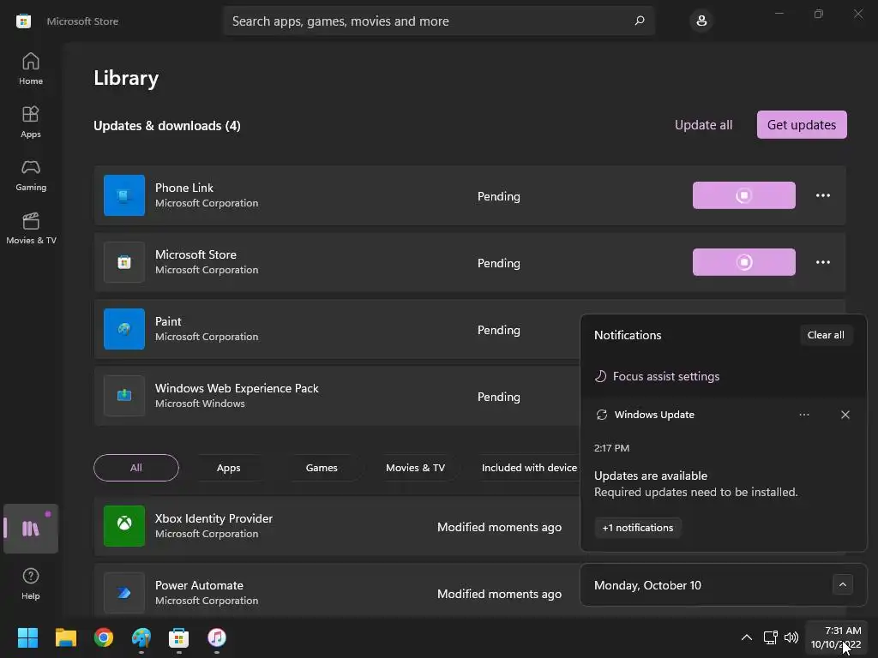Click the taskbar clock showing 7:31 AM
Screen dimensions: 878x658
(x=836, y=637)
